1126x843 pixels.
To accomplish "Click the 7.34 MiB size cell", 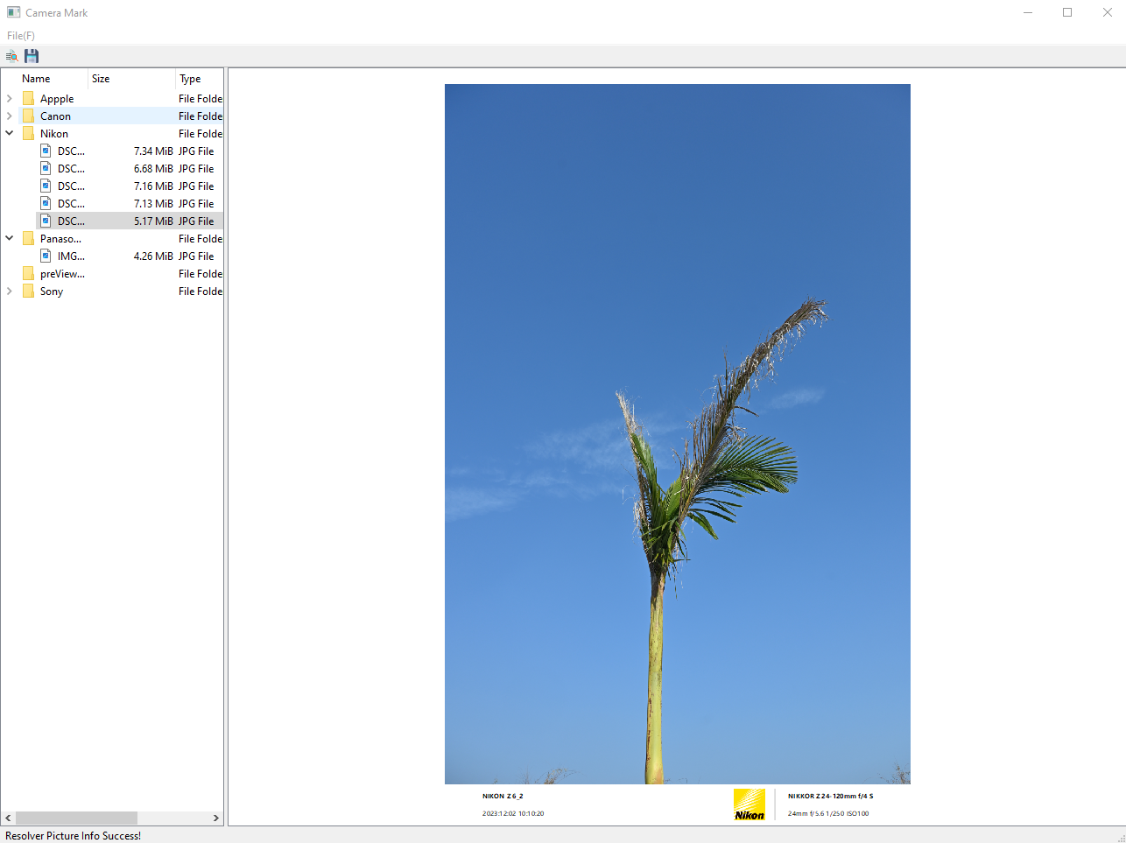I will (153, 151).
